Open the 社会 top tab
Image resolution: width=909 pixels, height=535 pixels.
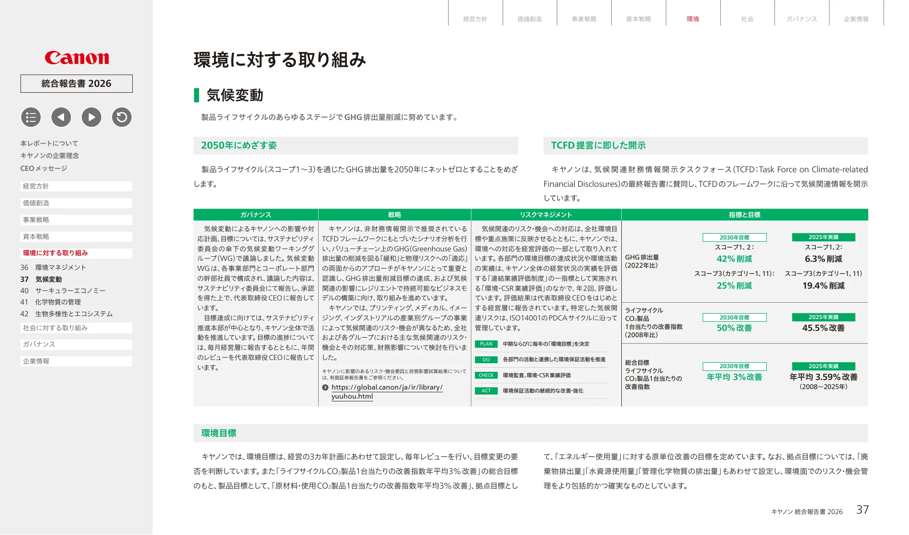(748, 19)
